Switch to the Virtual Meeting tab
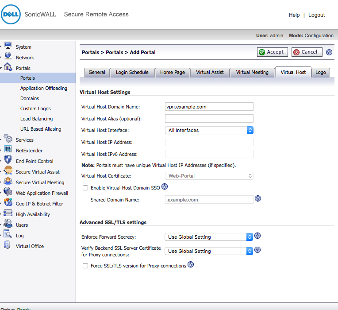This screenshot has width=338, height=310. coord(252,72)
